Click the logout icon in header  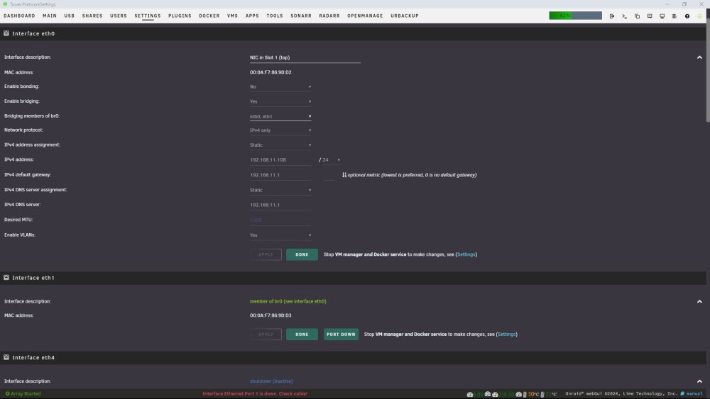612,16
